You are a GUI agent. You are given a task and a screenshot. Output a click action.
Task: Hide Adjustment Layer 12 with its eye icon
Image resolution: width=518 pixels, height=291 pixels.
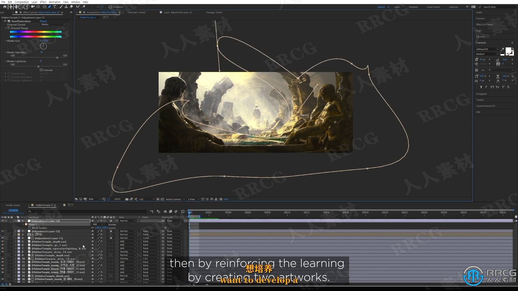(x=3, y=231)
